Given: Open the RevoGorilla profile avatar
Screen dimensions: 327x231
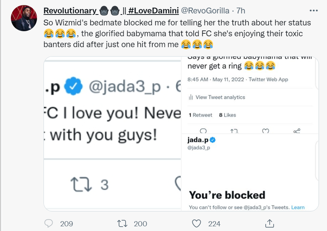Looking at the screenshot, I should (23, 18).
